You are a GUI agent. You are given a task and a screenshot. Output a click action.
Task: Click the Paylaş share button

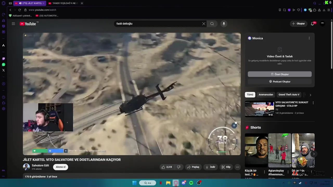click(x=193, y=167)
